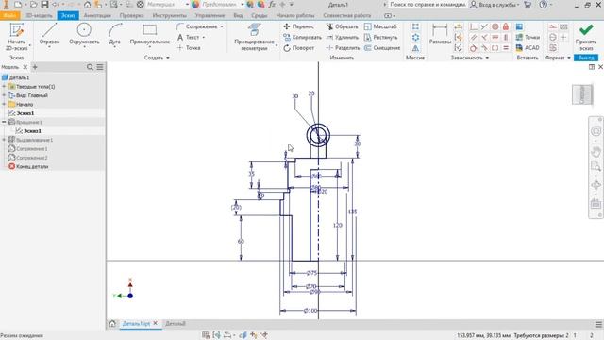Select Конец детали in model tree
This screenshot has height=340, width=604.
click(x=32, y=166)
